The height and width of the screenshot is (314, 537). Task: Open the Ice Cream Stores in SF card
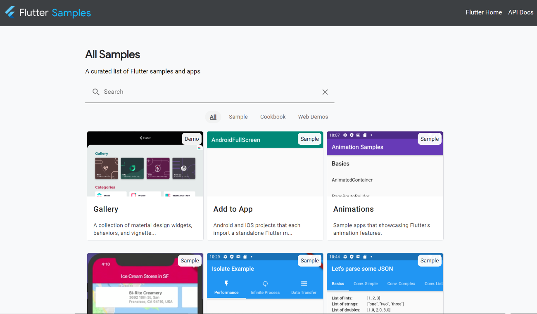click(145, 283)
